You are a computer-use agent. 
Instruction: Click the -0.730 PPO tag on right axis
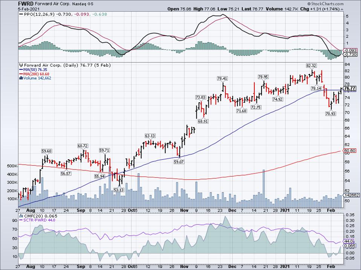[350, 55]
